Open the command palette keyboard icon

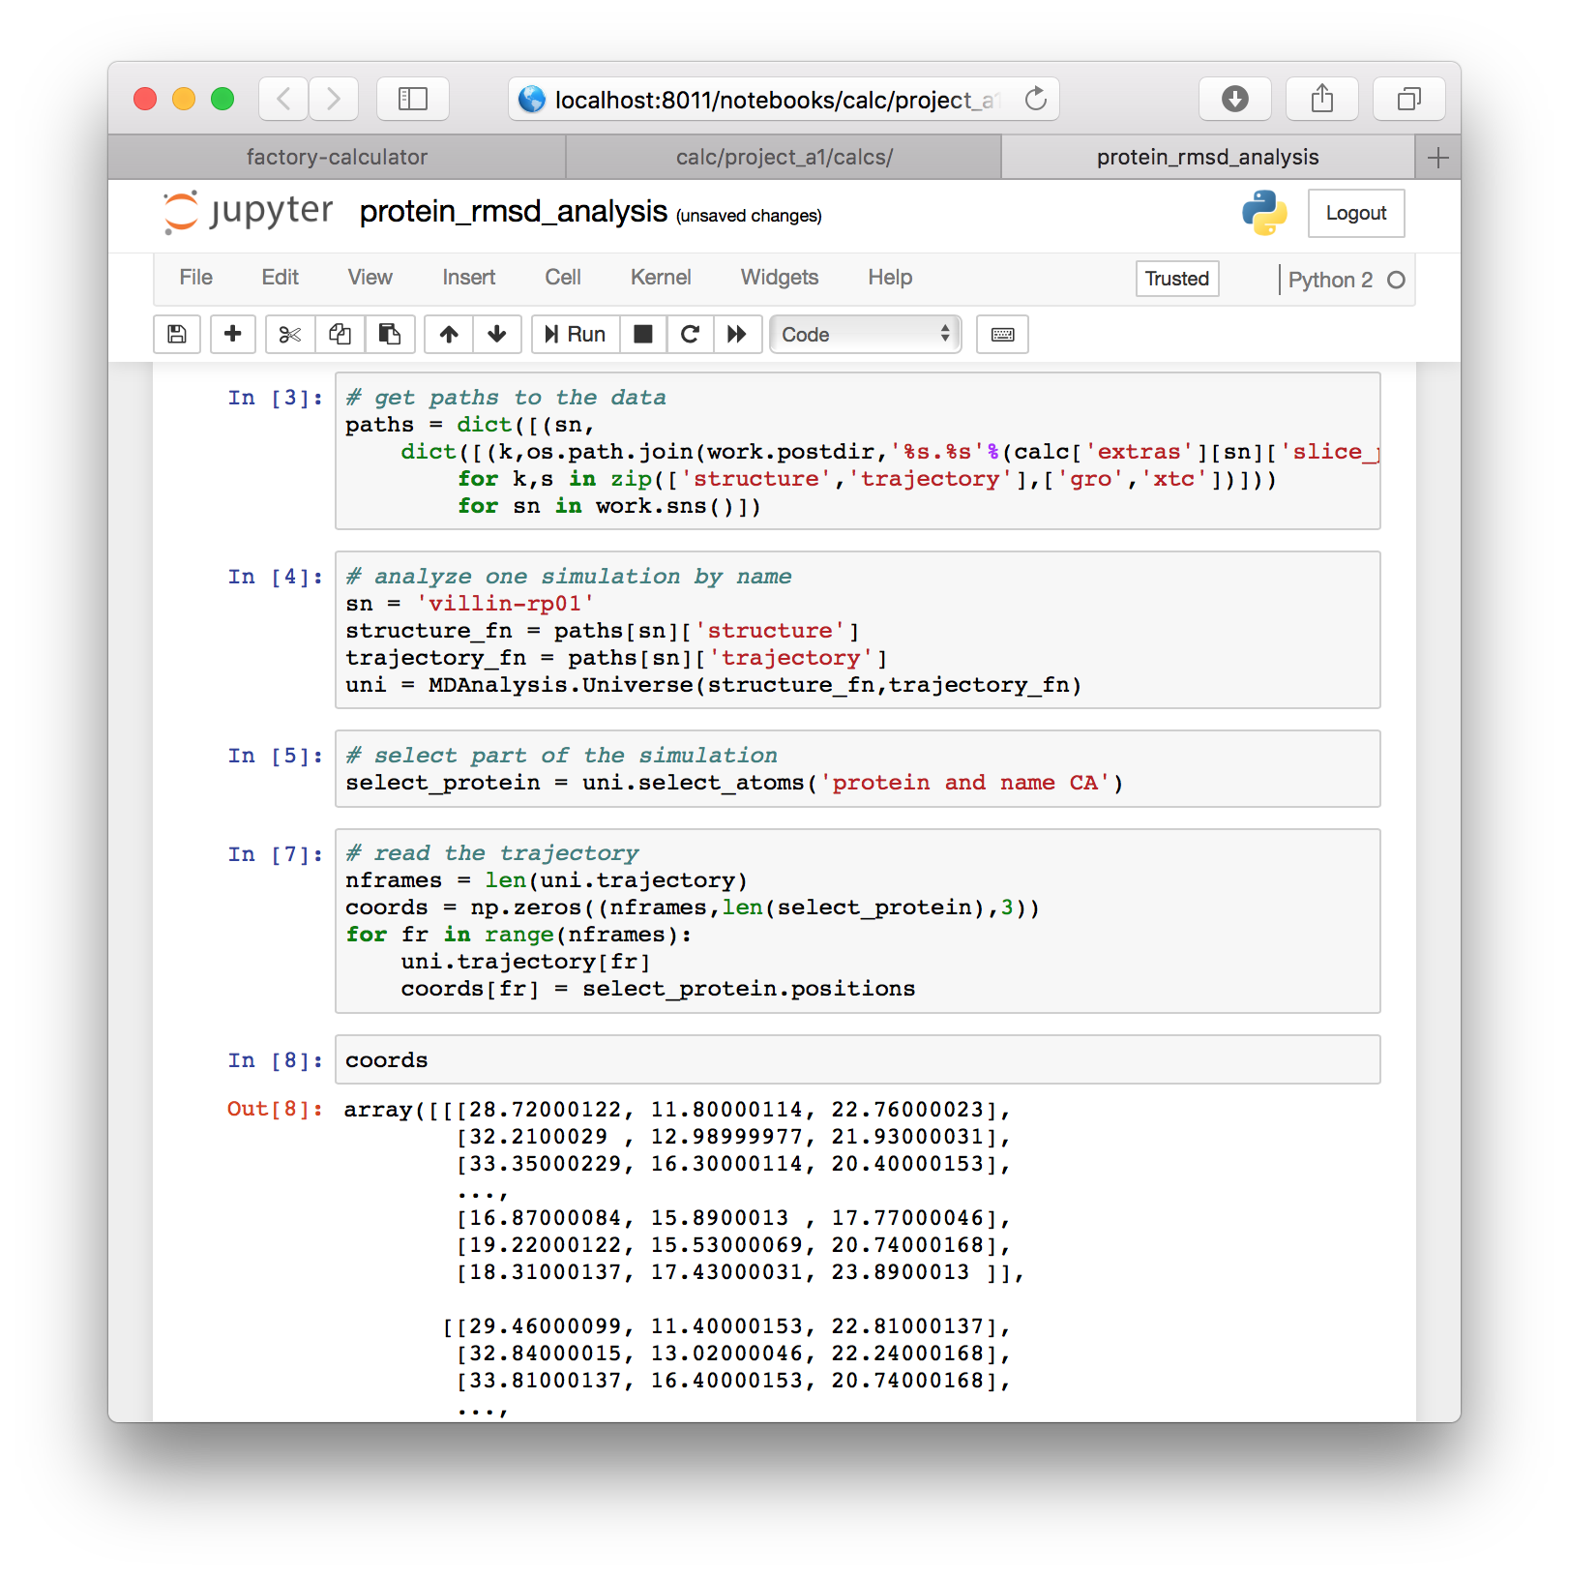[1002, 334]
